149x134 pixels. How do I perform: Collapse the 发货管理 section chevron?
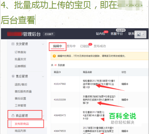tap(43, 44)
